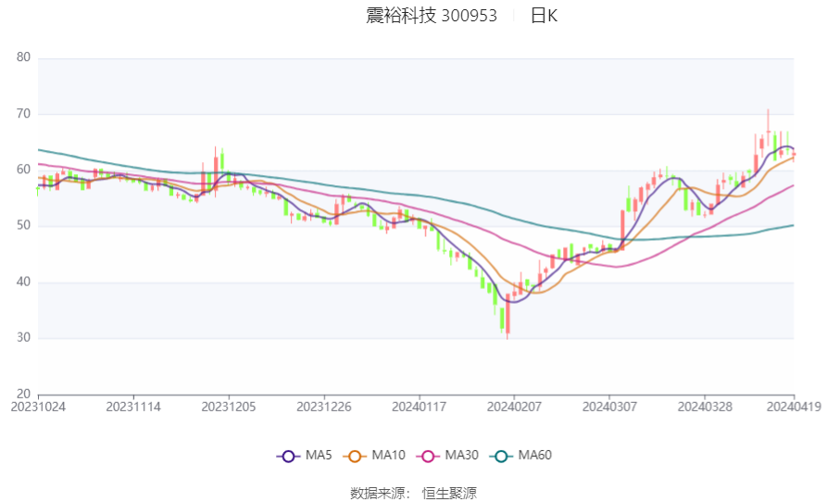Image resolution: width=827 pixels, height=502 pixels.
Task: Click the chart title 震裕科技 300953
Action: pos(432,16)
